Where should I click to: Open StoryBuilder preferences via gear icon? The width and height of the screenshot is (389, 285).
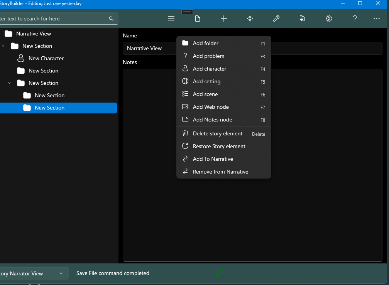pyautogui.click(x=328, y=18)
